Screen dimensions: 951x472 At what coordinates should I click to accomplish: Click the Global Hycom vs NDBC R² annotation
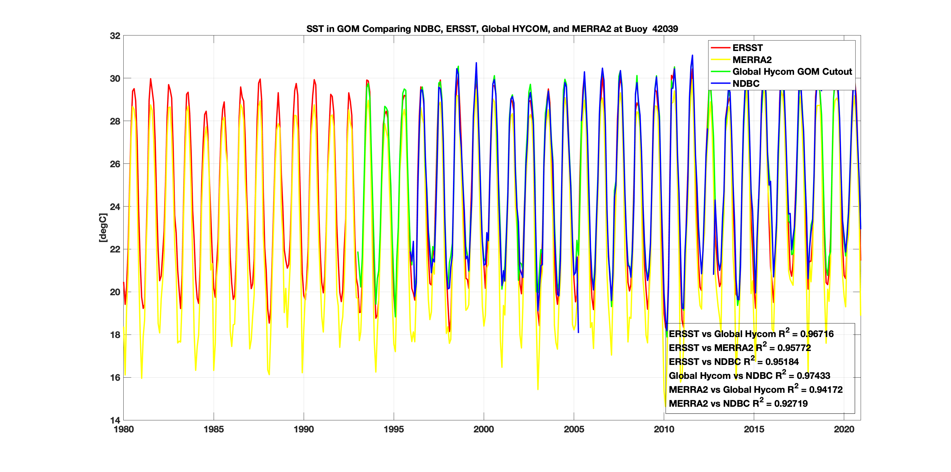pos(749,376)
